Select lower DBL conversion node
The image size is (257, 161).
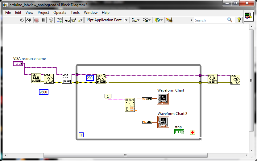pyautogui.click(x=147, y=122)
